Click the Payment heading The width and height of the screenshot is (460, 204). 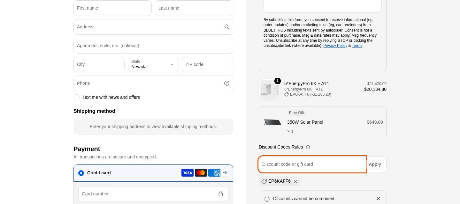[x=87, y=149]
